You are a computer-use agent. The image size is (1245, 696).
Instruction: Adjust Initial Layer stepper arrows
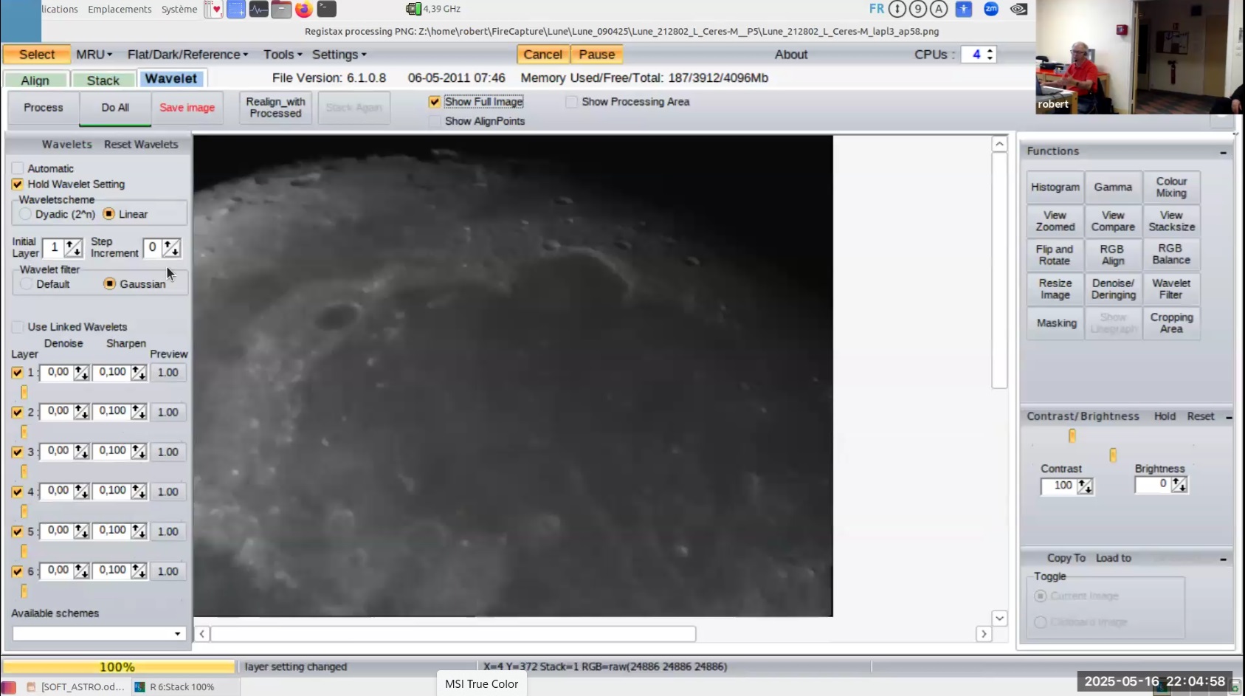(x=73, y=248)
